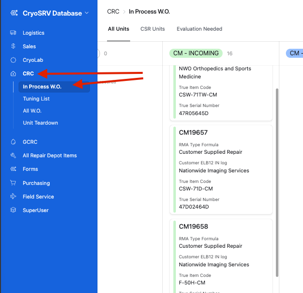Click item code CSW-71TW-CM
Screen dimensions: 303x293
(198, 94)
